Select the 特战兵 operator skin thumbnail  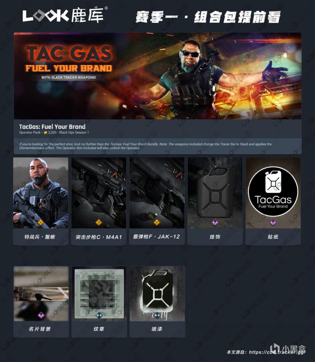[x=41, y=193]
